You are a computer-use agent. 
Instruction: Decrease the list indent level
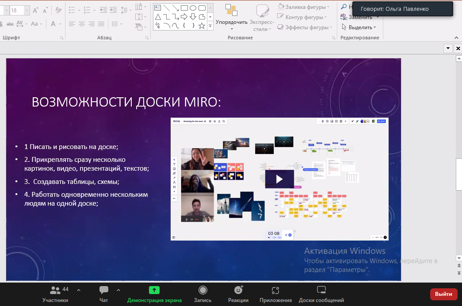pos(103,10)
